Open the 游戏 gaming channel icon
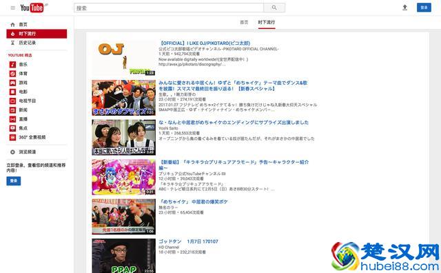This screenshot has width=441, height=273. pyautogui.click(x=12, y=83)
